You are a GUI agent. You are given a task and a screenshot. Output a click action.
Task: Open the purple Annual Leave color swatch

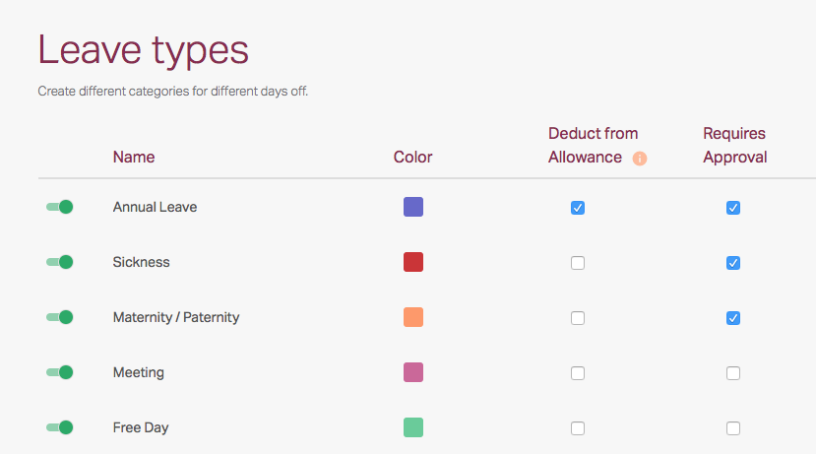413,207
